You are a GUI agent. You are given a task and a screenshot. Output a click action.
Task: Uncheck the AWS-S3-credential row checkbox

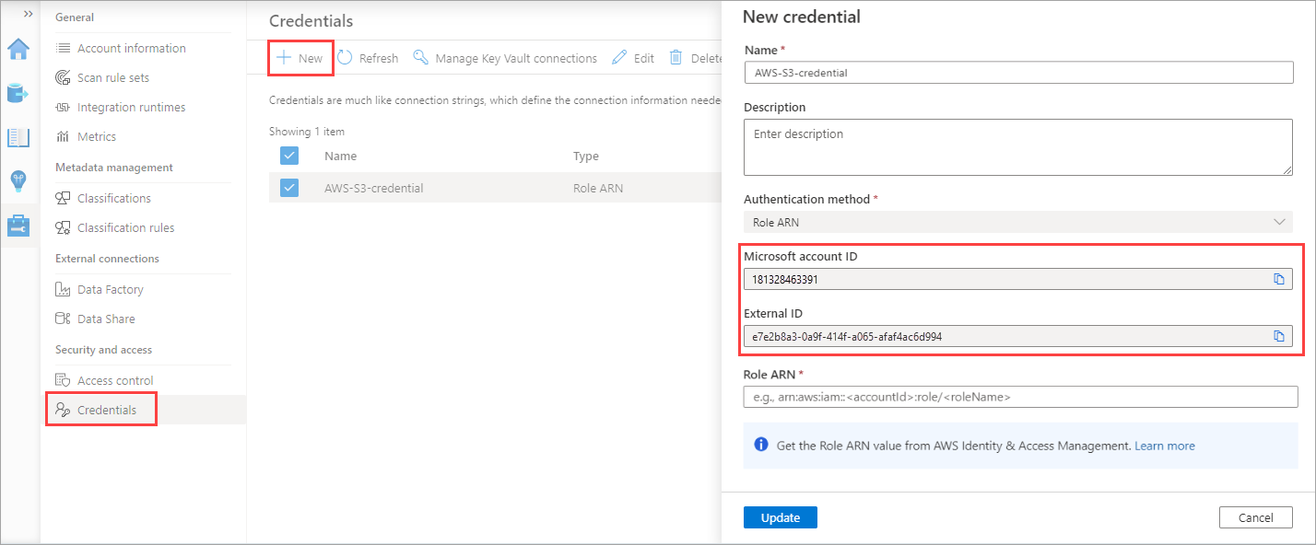pos(289,188)
